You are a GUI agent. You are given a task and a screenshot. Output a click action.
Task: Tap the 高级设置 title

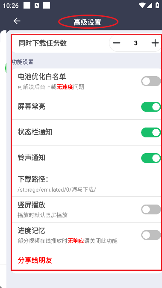click(x=88, y=22)
